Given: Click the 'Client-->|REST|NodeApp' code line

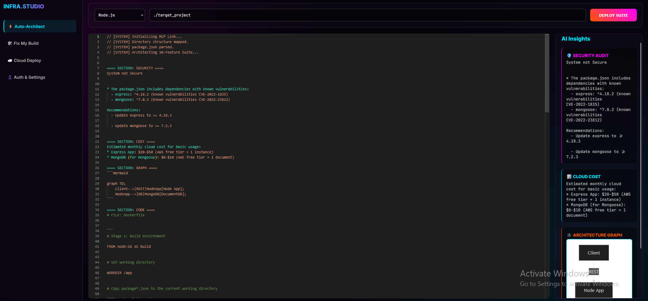Looking at the screenshot, I should 150,189.
